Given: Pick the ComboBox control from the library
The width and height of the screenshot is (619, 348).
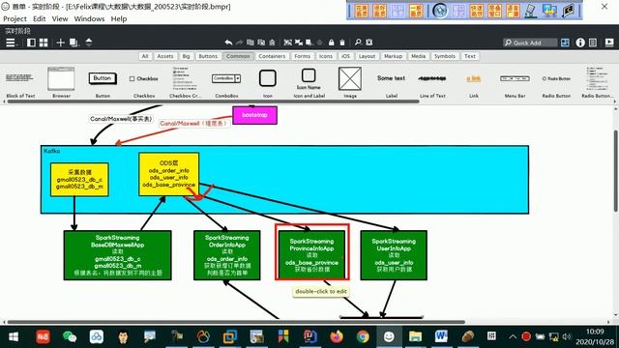Looking at the screenshot, I should (x=226, y=82).
